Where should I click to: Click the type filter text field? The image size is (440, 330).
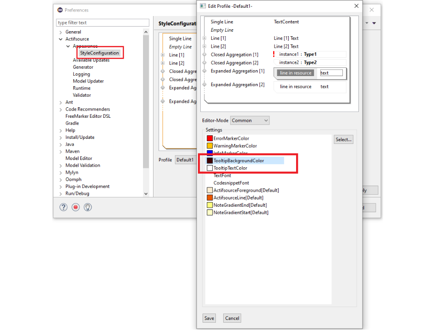coord(103,22)
